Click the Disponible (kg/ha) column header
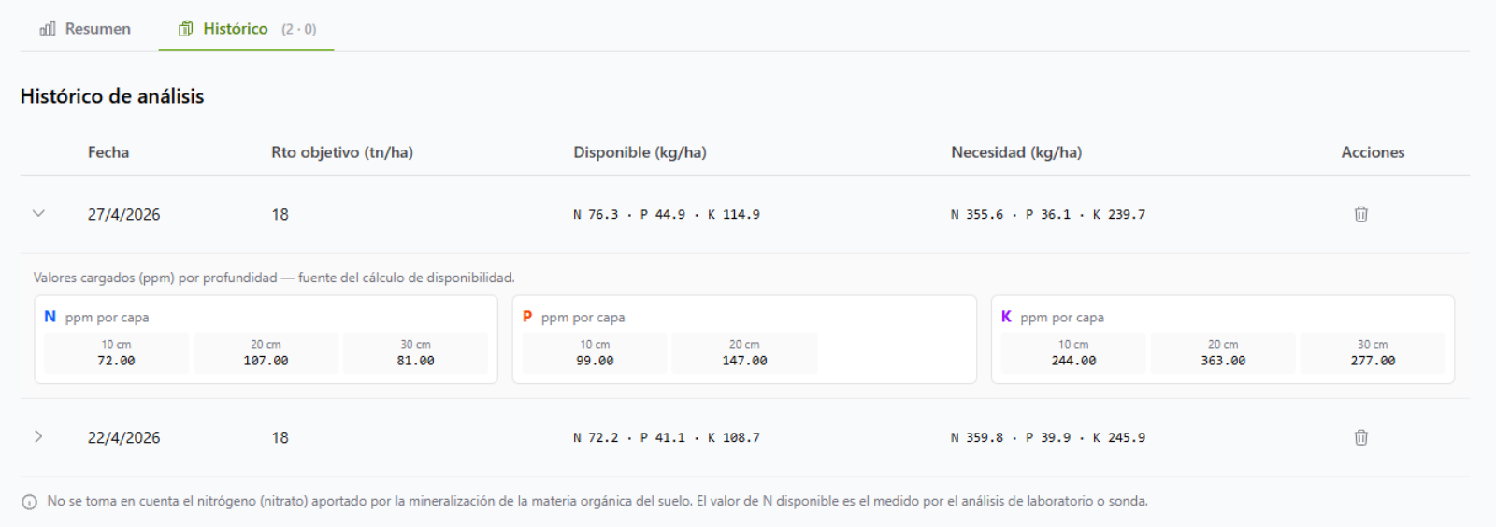 (640, 152)
